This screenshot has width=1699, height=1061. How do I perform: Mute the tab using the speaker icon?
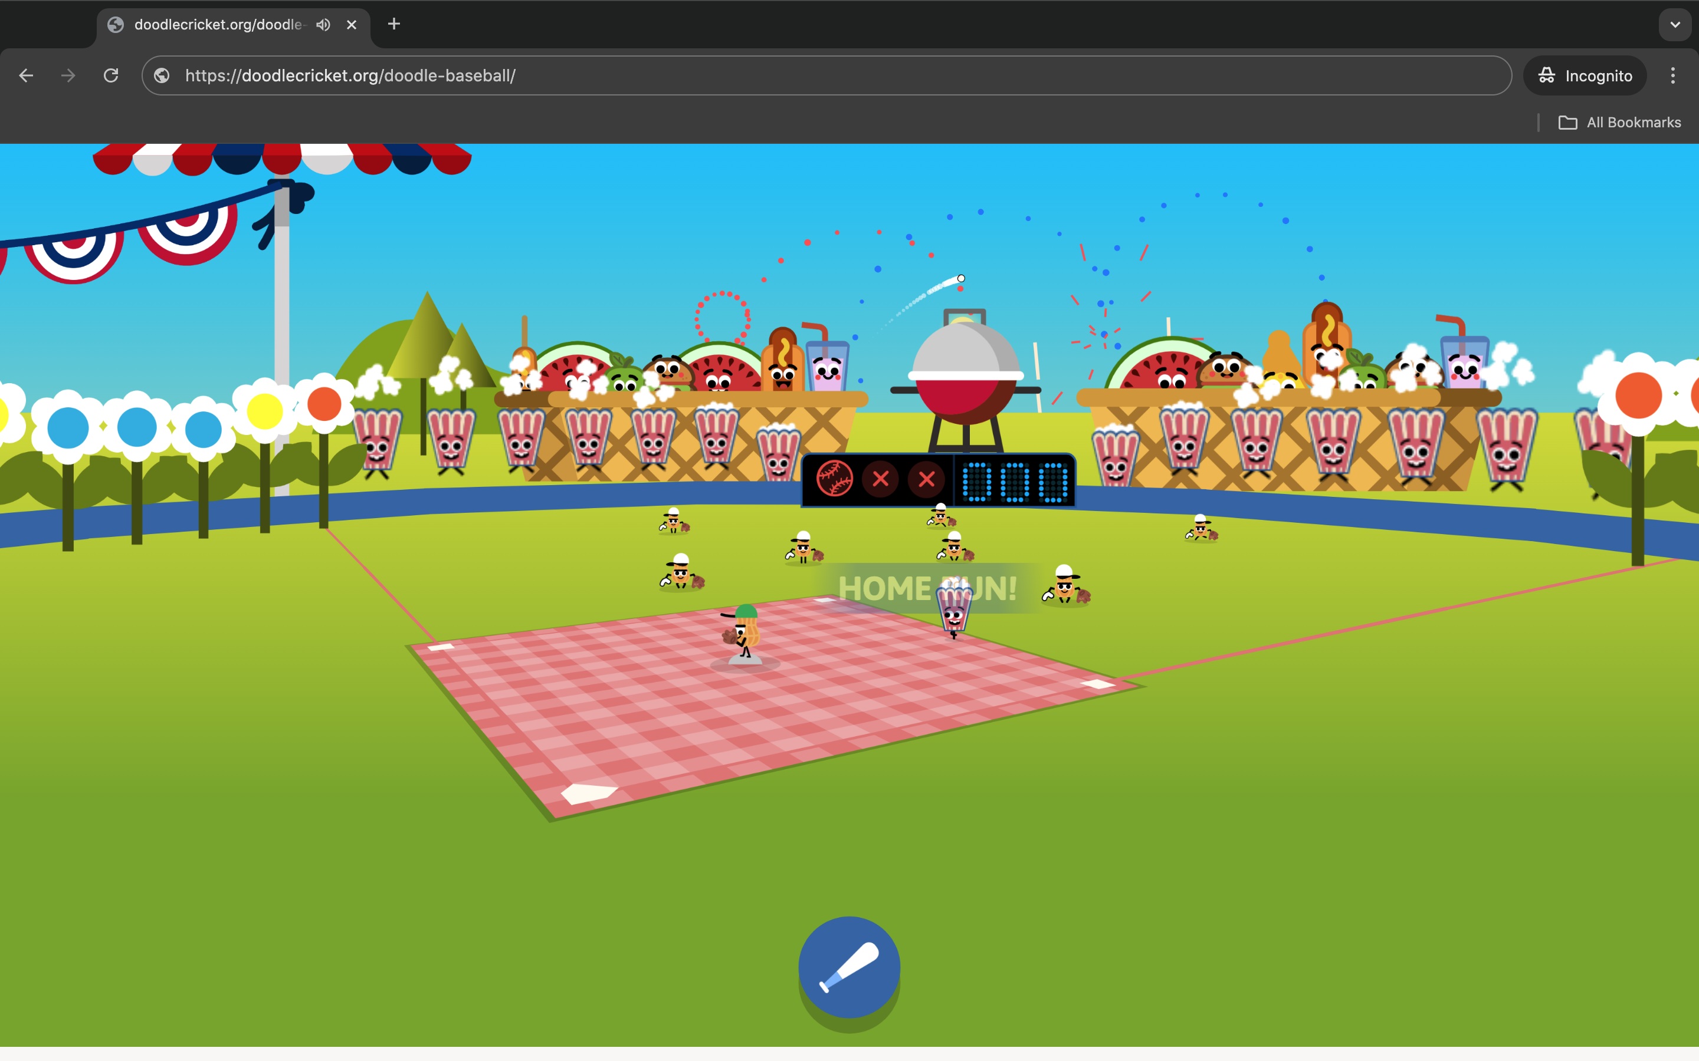[x=323, y=25]
